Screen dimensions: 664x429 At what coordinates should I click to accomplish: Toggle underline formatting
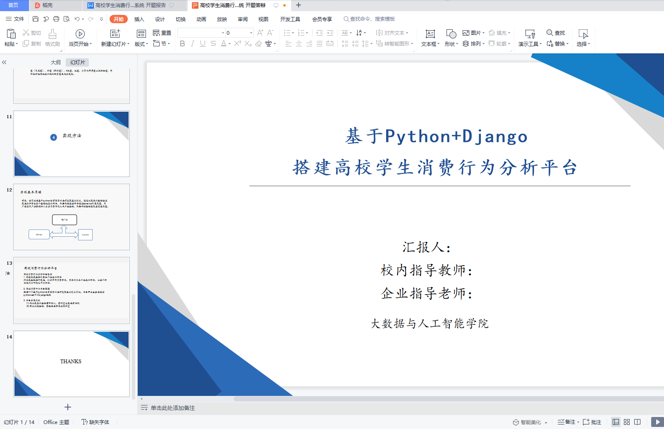coord(203,43)
